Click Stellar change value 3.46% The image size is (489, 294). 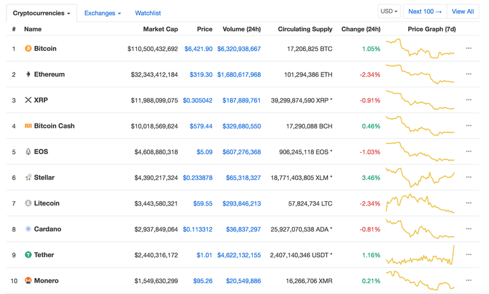pyautogui.click(x=371, y=178)
